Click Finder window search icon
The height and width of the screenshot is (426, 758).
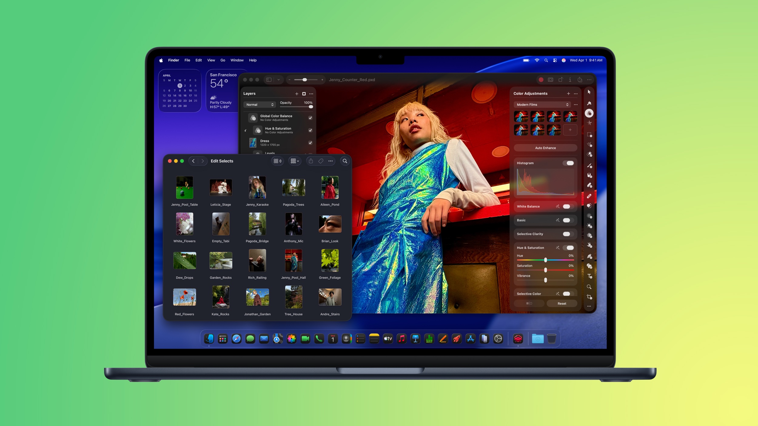coord(345,161)
